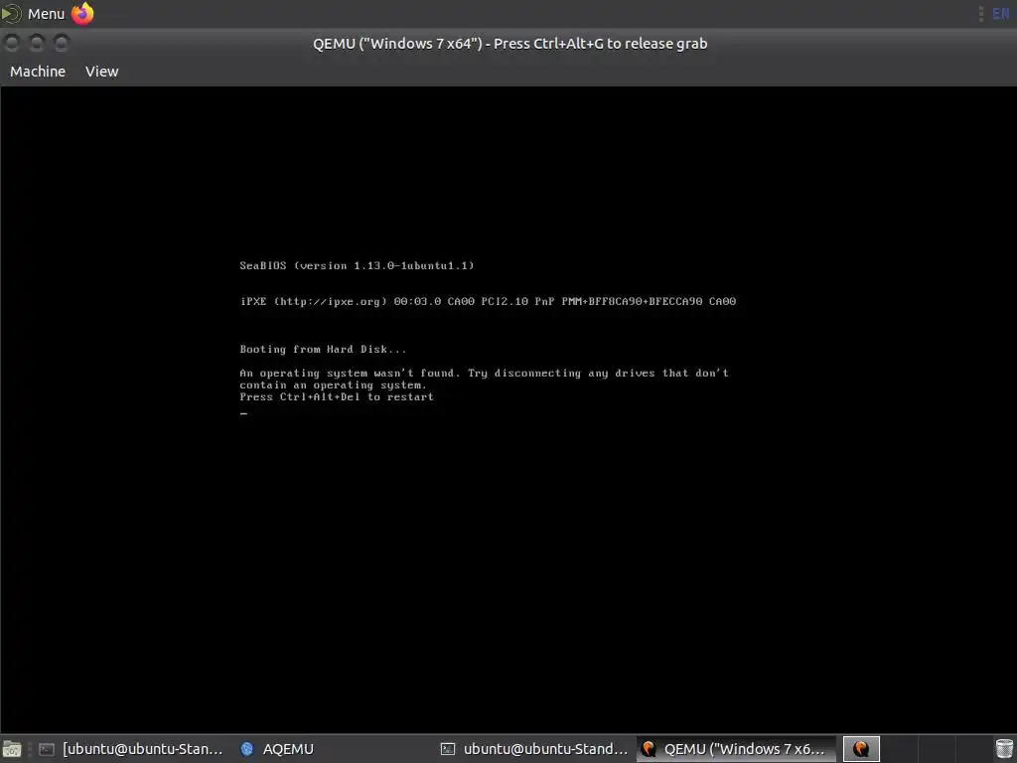The height and width of the screenshot is (763, 1017).
Task: Click the 'Booting from Hard Disk...' text
Action: (x=323, y=349)
